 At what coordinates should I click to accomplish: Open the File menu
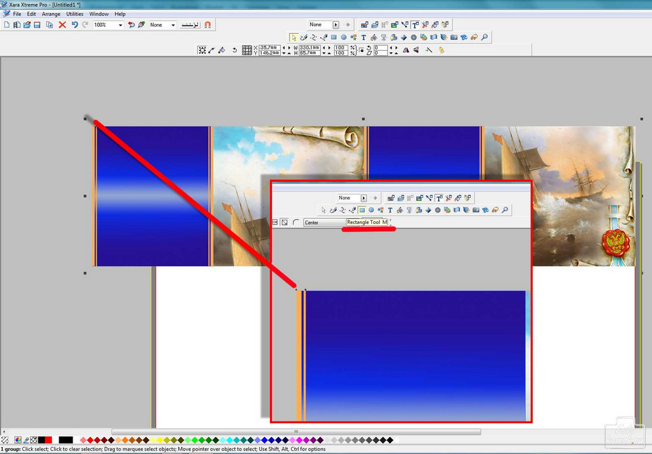coord(17,14)
